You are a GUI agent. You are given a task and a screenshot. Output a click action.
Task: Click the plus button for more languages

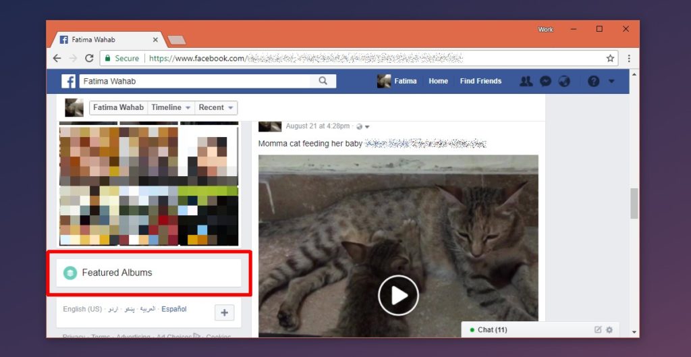(224, 312)
